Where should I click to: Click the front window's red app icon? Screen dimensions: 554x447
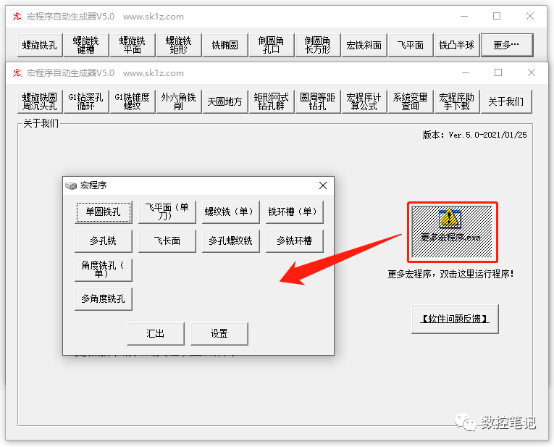pos(17,73)
